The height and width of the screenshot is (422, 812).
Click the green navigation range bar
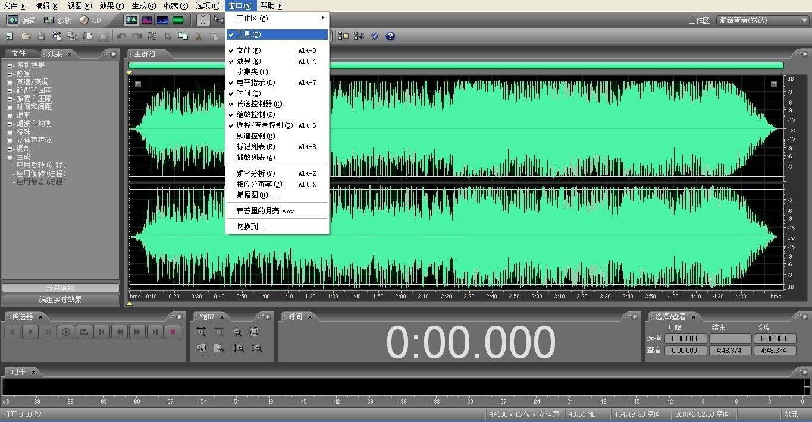[456, 65]
